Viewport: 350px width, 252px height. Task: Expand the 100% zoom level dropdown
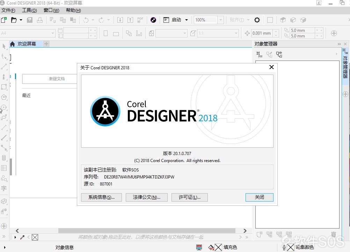pyautogui.click(x=220, y=20)
